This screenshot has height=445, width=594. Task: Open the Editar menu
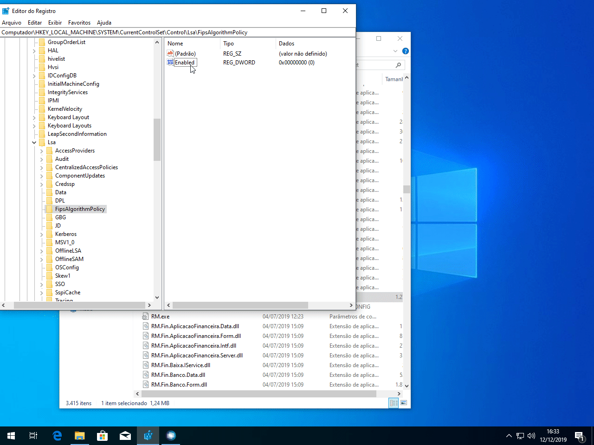point(35,22)
